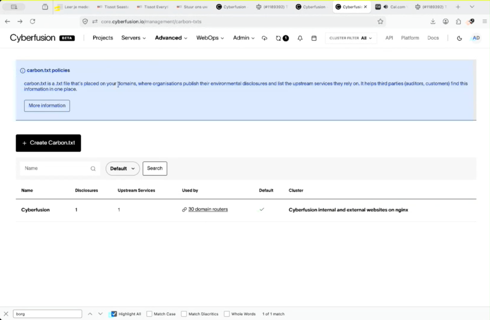Open the calendar icon in header
Image resolution: width=490 pixels, height=320 pixels.
click(314, 38)
